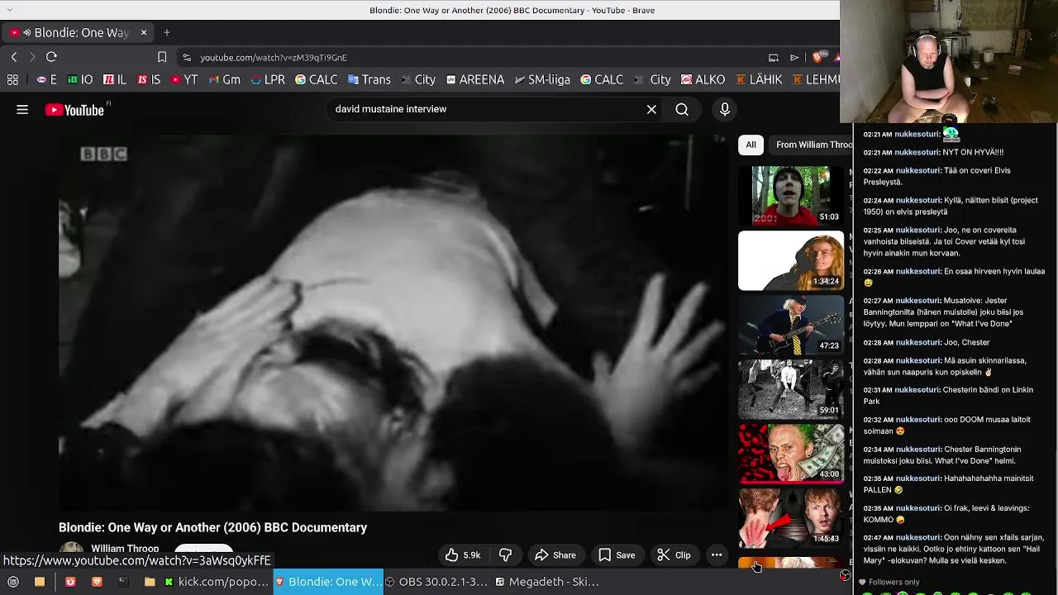Image resolution: width=1058 pixels, height=595 pixels.
Task: Go back with the browser back arrow
Action: pyautogui.click(x=14, y=57)
